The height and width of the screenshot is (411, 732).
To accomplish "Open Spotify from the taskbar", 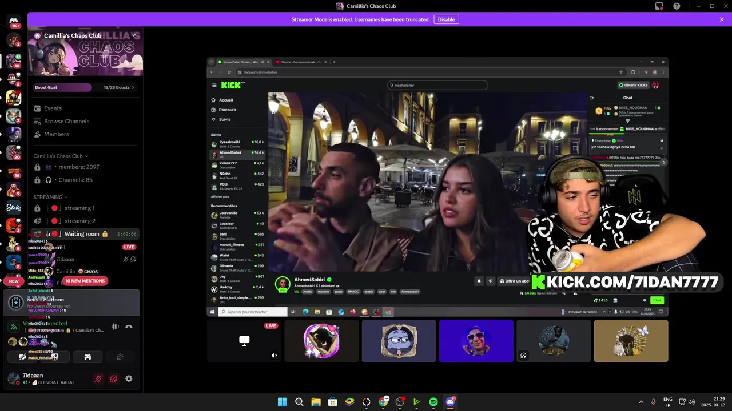I will (x=433, y=402).
